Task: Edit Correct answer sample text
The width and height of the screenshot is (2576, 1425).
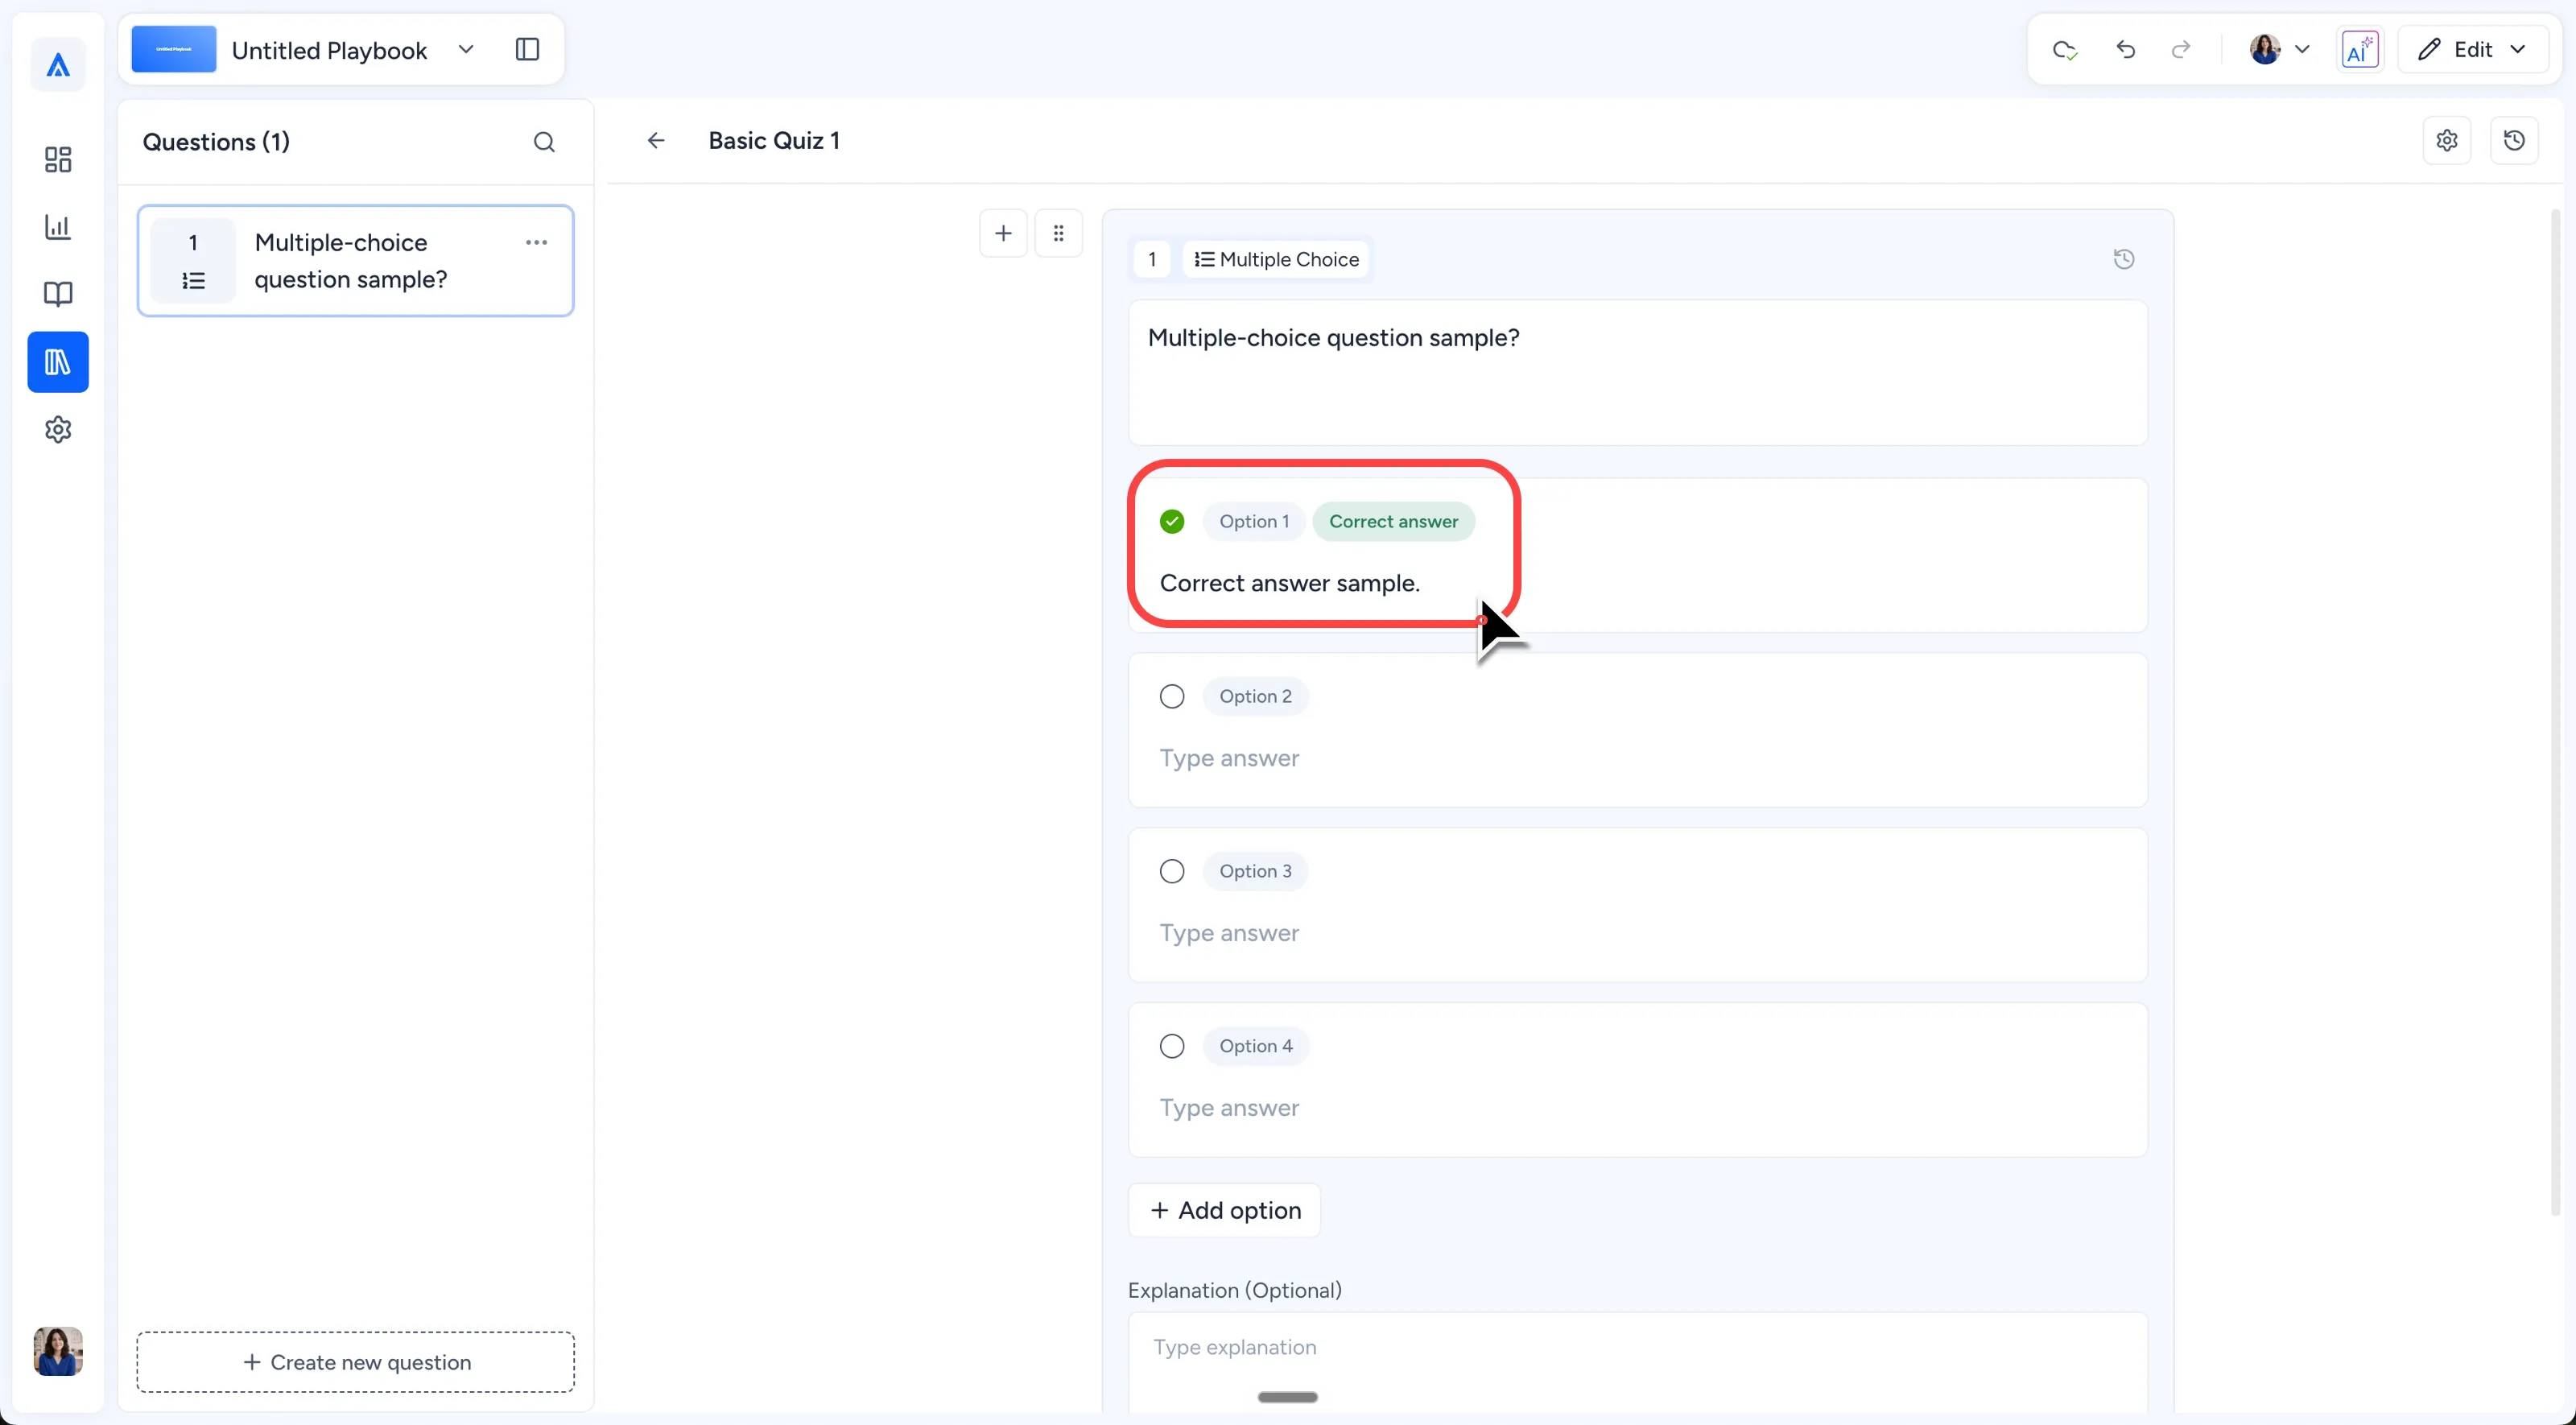Action: (1289, 584)
